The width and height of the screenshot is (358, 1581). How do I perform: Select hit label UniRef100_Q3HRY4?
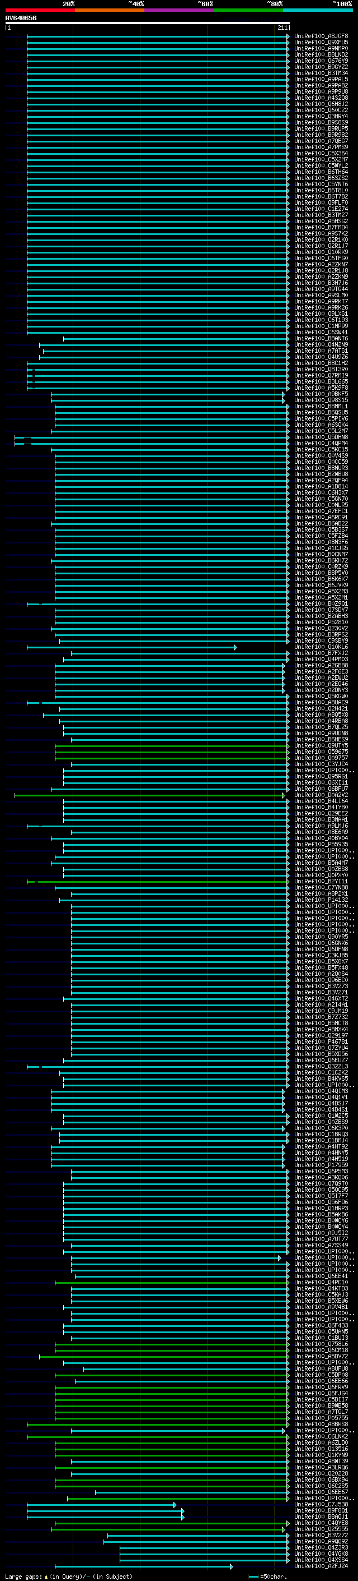pyautogui.click(x=321, y=117)
